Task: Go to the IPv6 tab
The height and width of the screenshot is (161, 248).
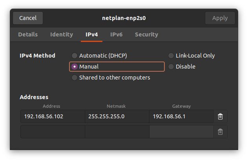Action: coord(117,34)
